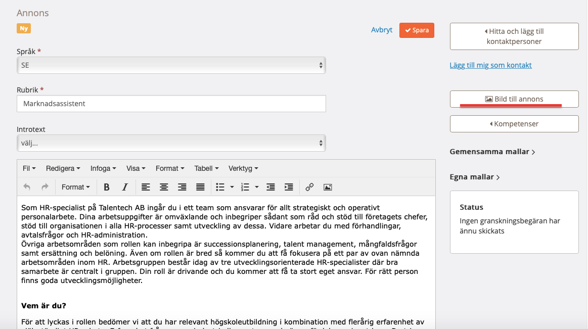Open the Format menu in menubar
The image size is (588, 329).
coord(170,168)
